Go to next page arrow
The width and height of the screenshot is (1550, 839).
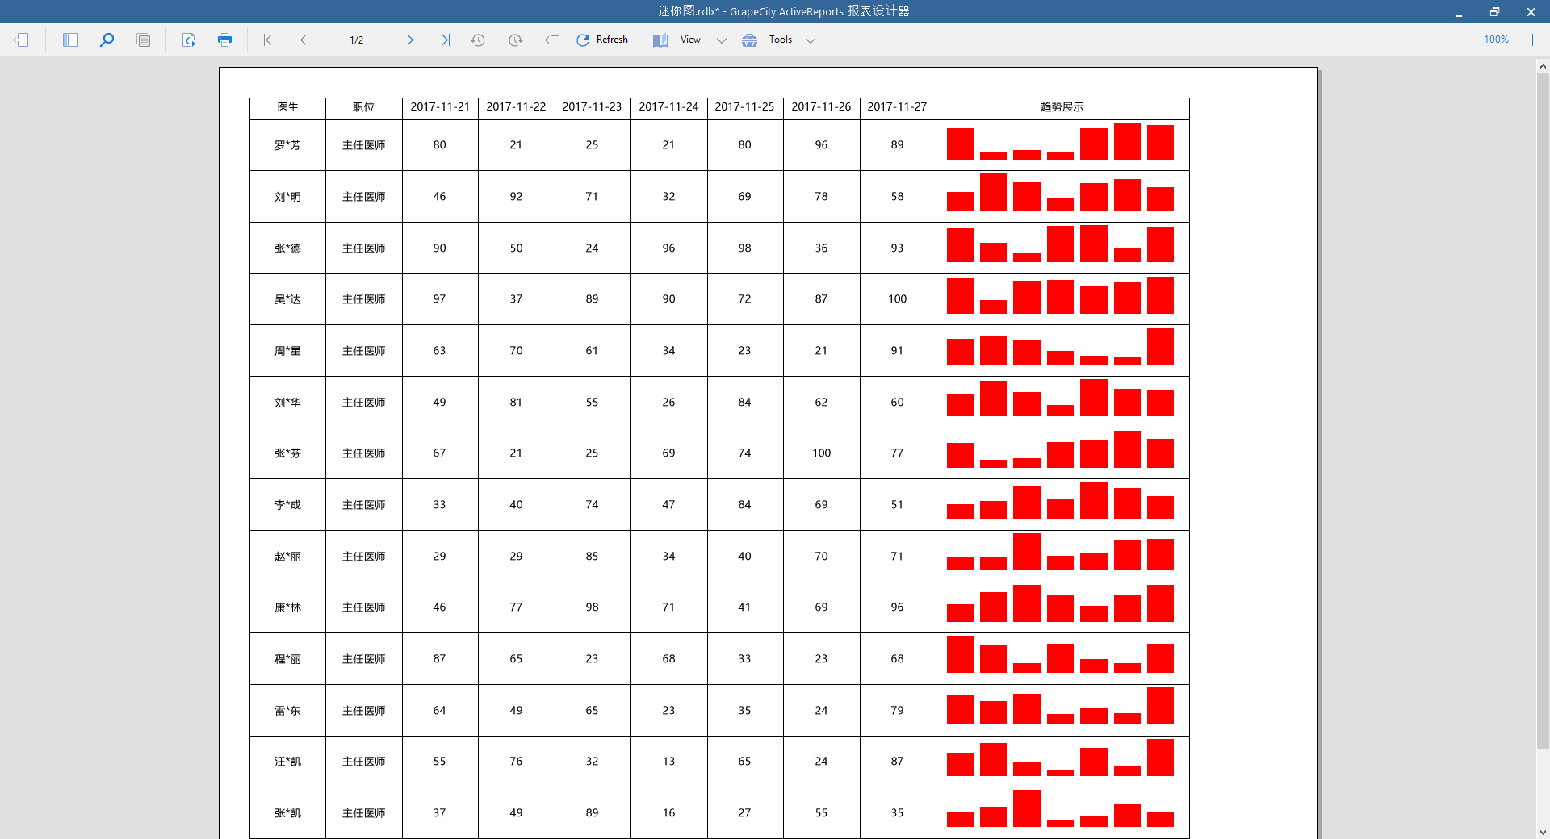pos(406,40)
